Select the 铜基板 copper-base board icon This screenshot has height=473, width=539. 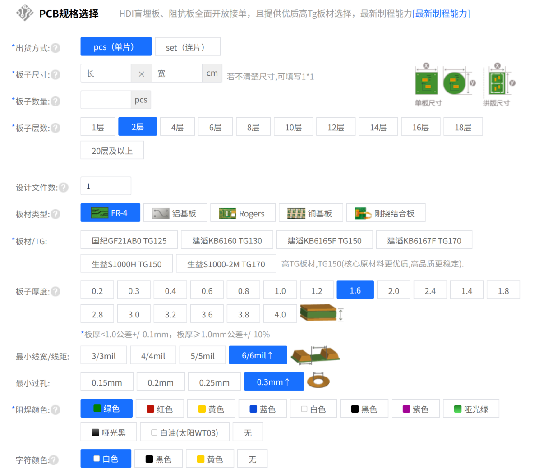(x=296, y=212)
